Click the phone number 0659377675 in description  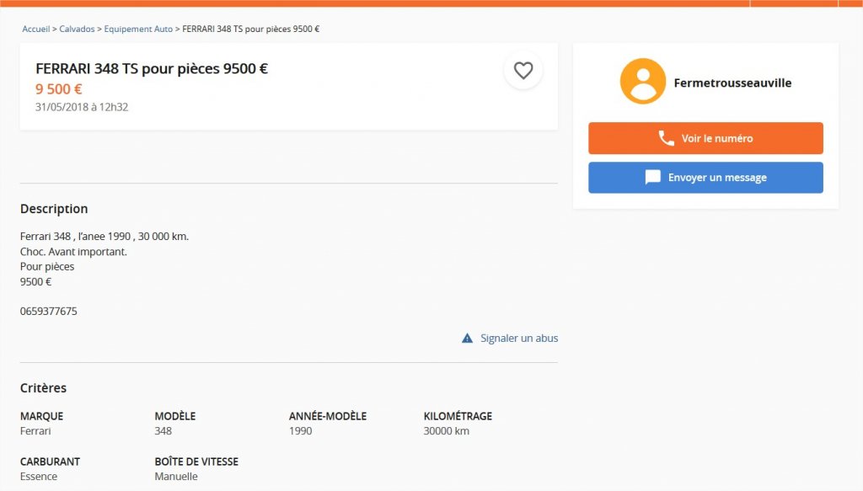point(48,312)
